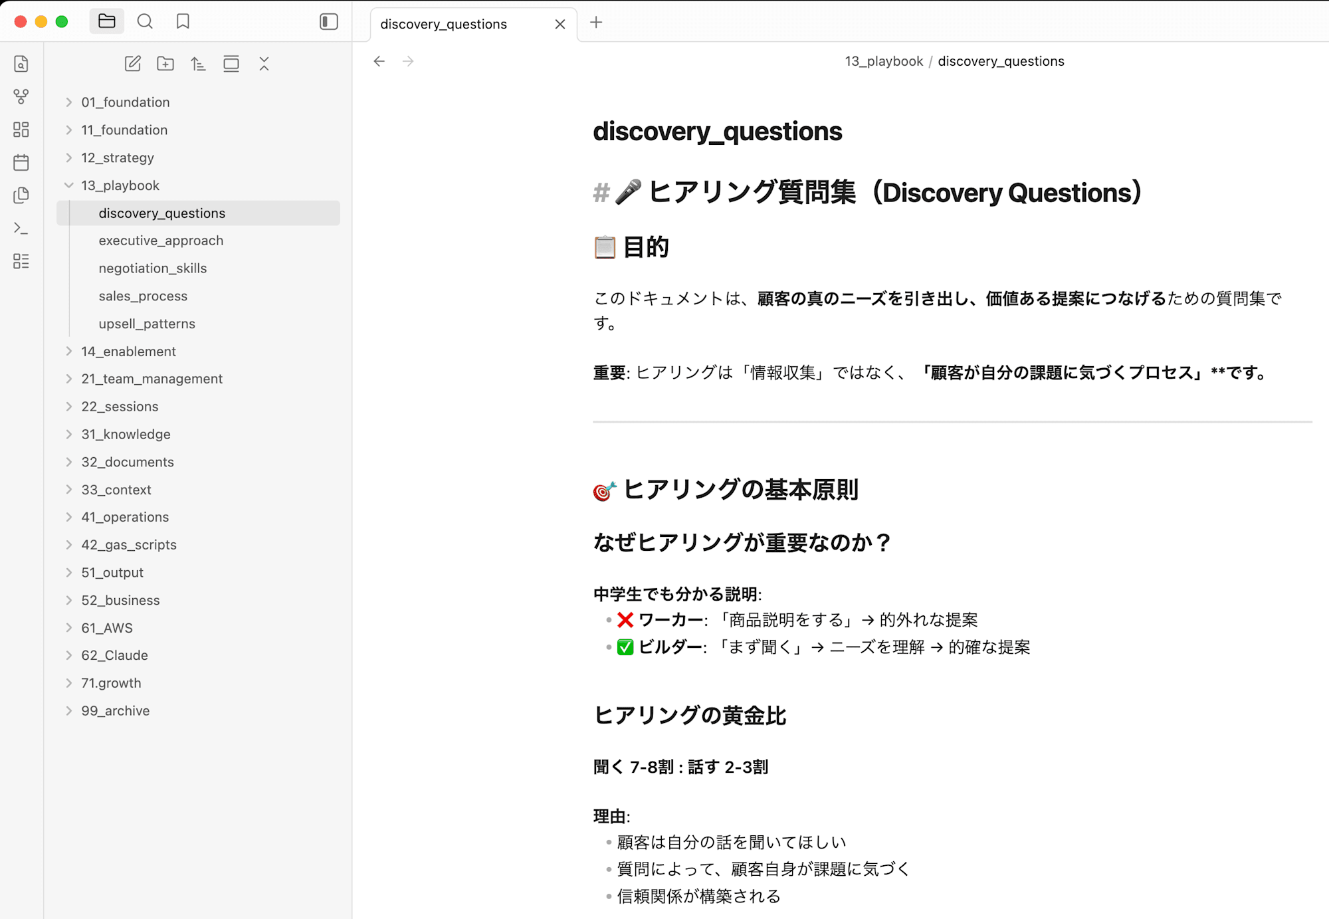Create a new folder in the file explorer
The height and width of the screenshot is (919, 1329).
(x=165, y=64)
